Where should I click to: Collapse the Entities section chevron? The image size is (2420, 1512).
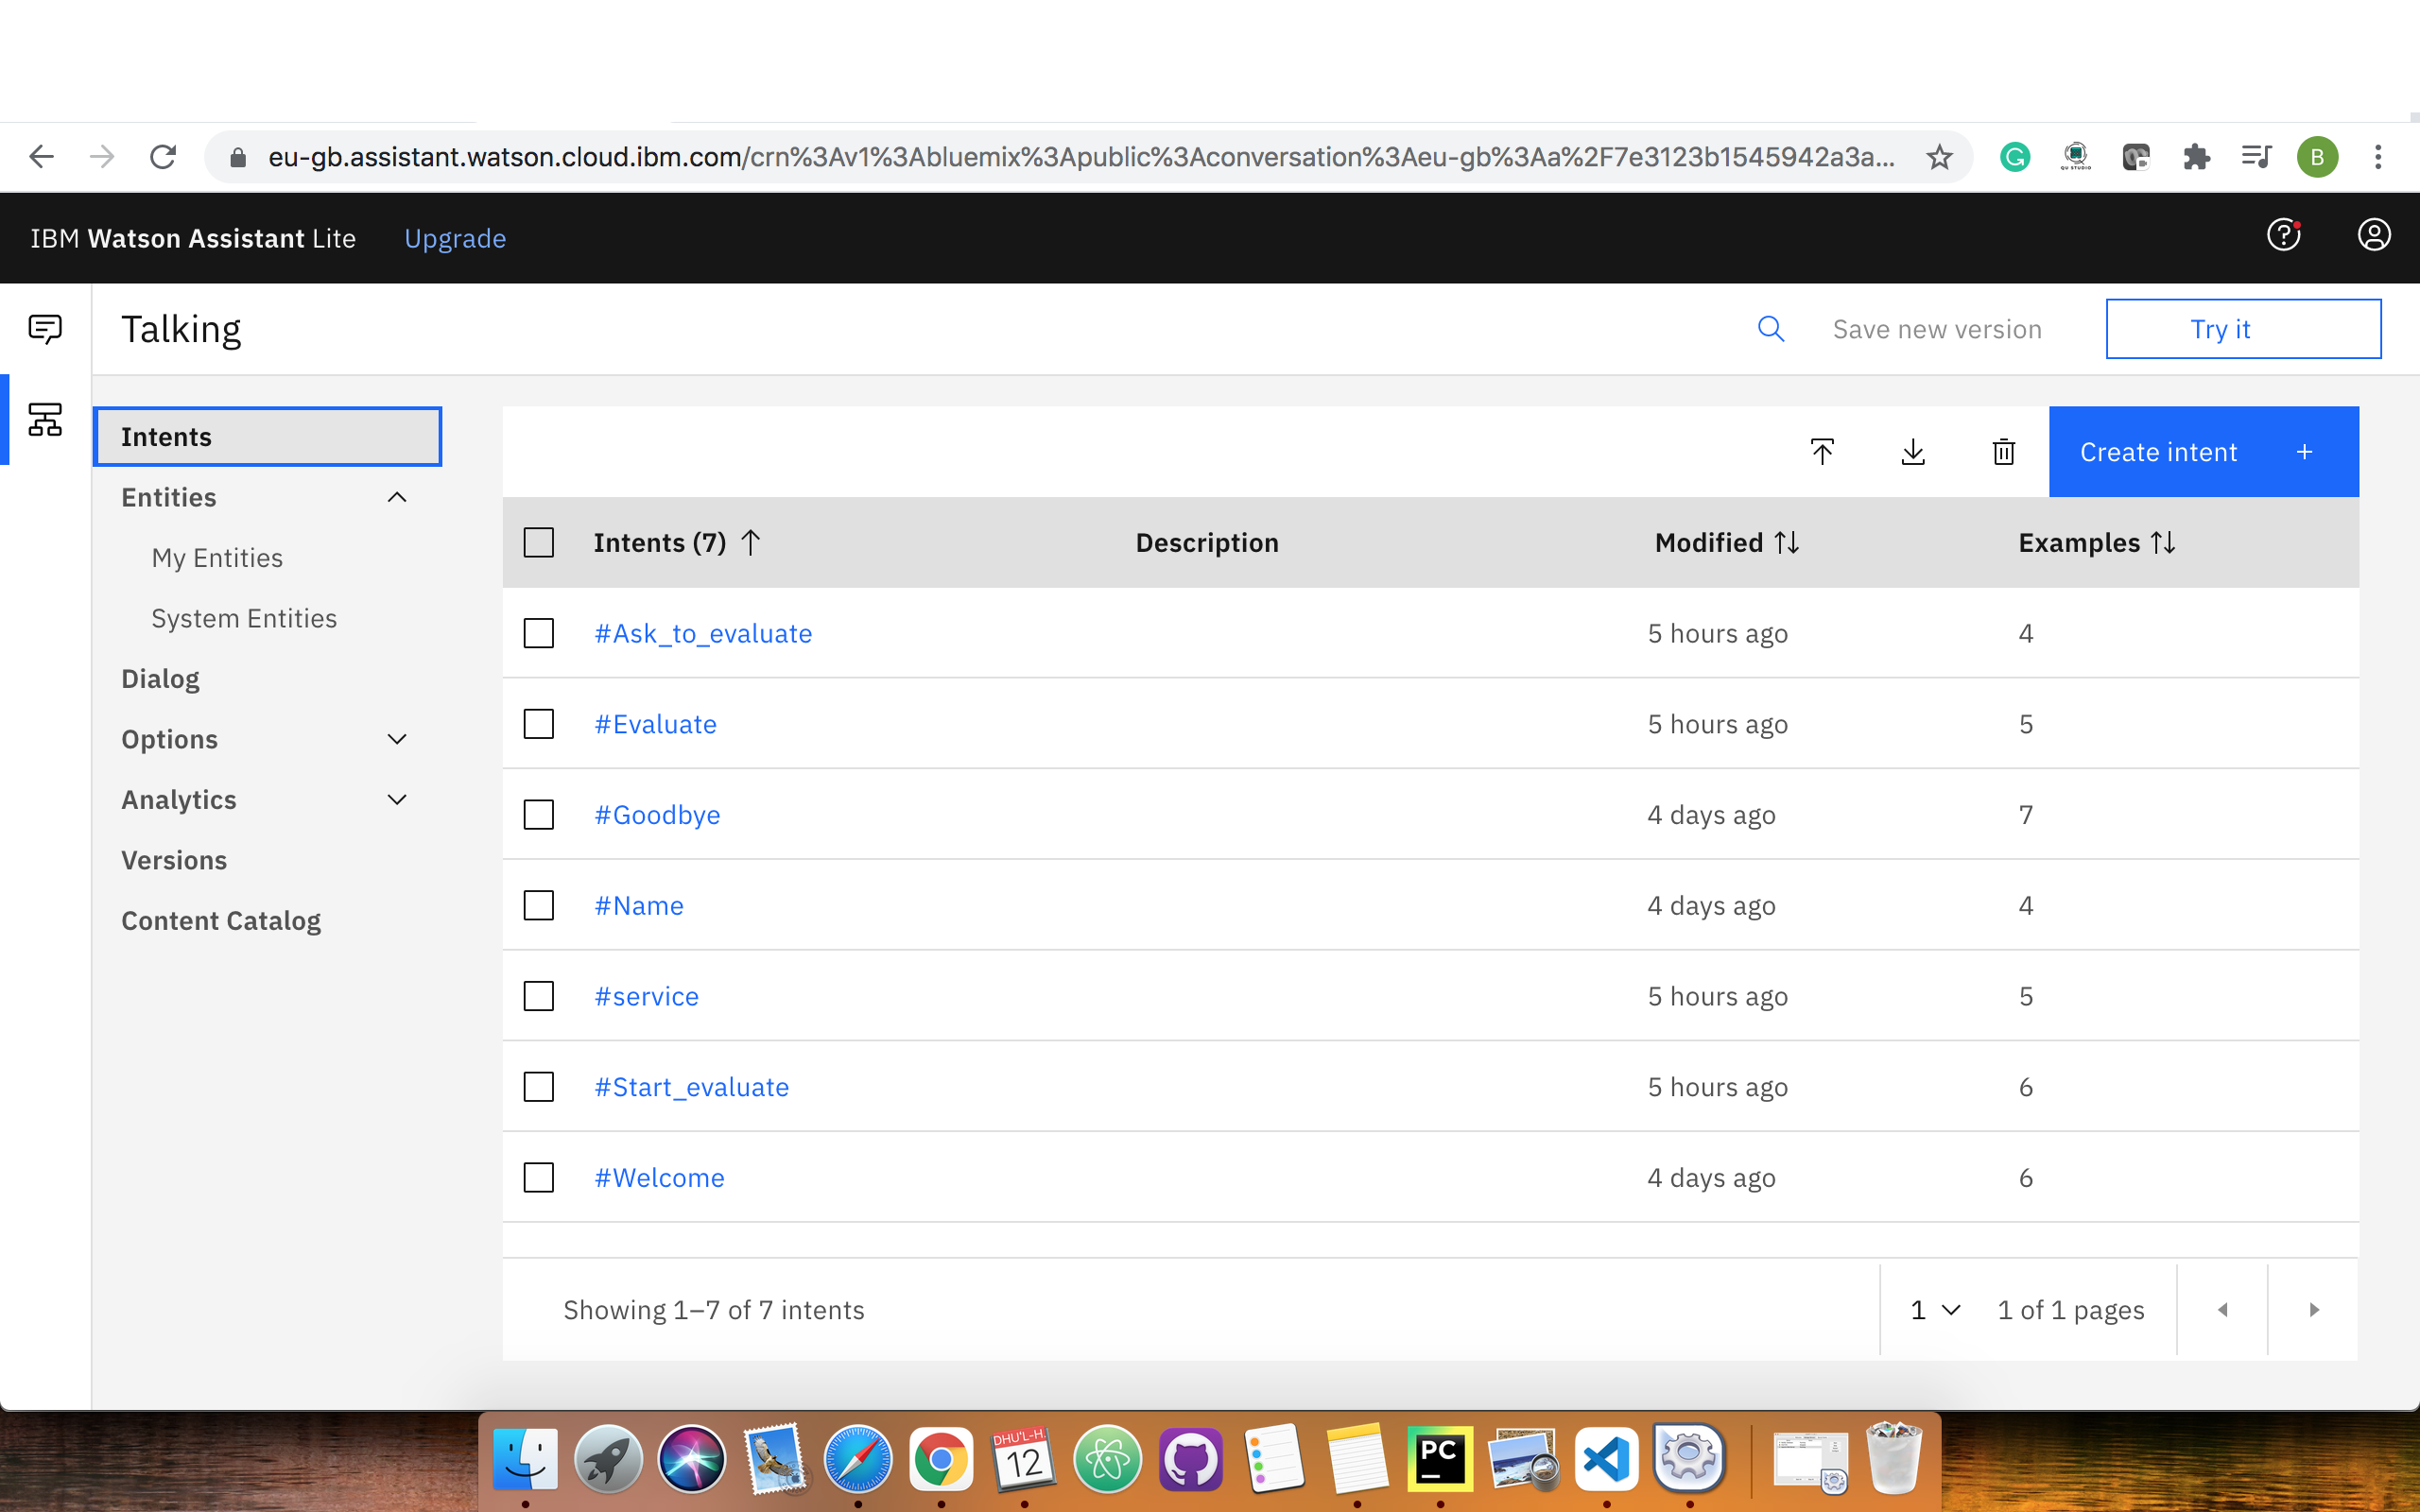[397, 497]
